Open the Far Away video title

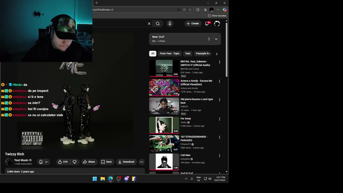(186, 118)
